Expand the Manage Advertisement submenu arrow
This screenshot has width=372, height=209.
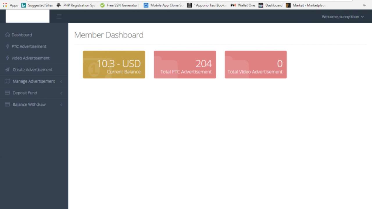click(61, 82)
